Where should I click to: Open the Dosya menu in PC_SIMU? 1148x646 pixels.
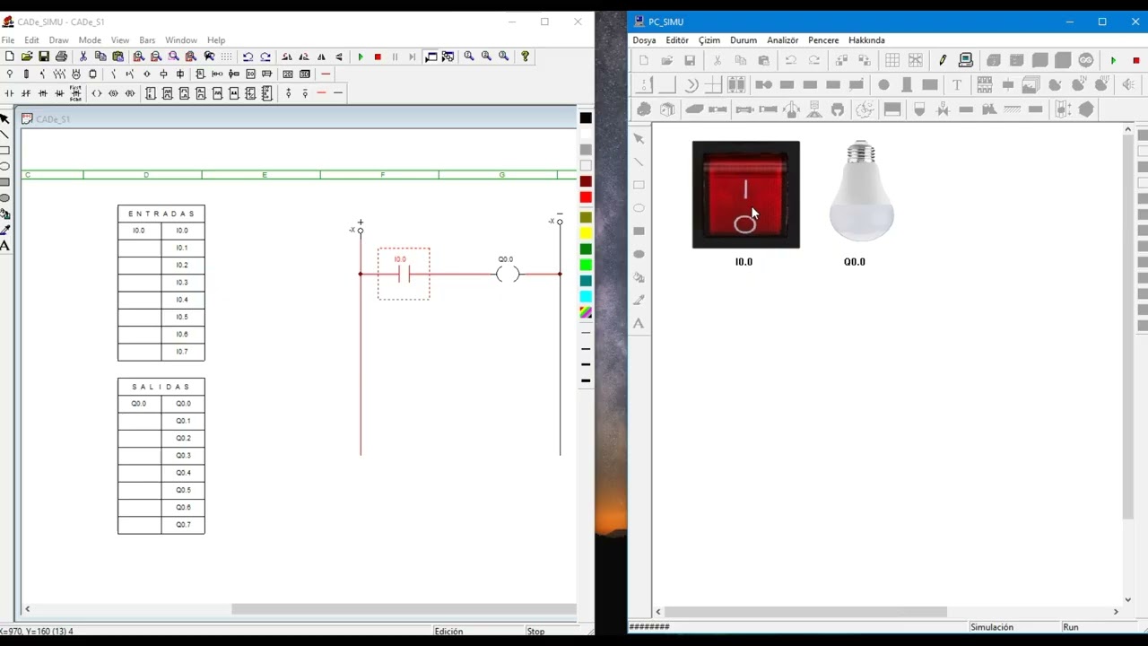[644, 40]
